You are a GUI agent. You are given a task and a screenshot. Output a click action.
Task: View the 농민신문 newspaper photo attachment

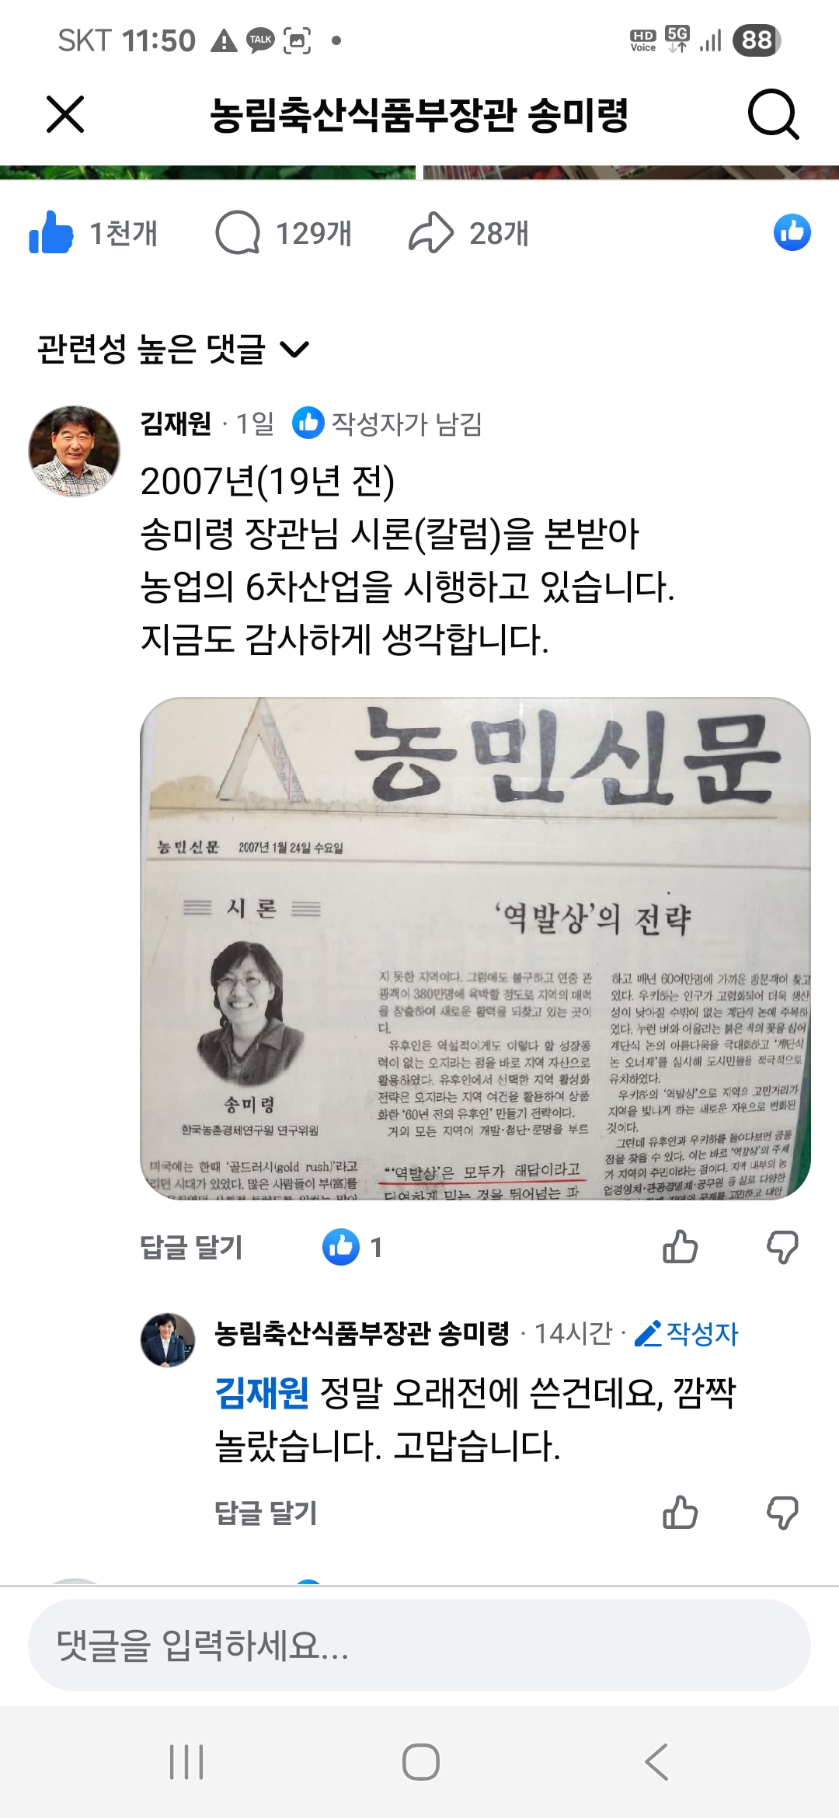tap(475, 949)
